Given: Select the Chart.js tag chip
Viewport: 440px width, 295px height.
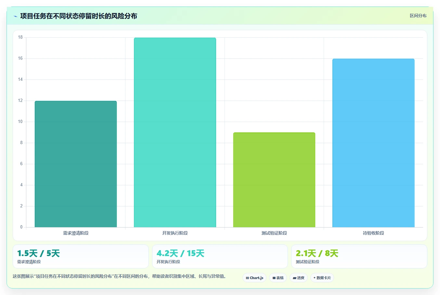Looking at the screenshot, I should [x=254, y=278].
